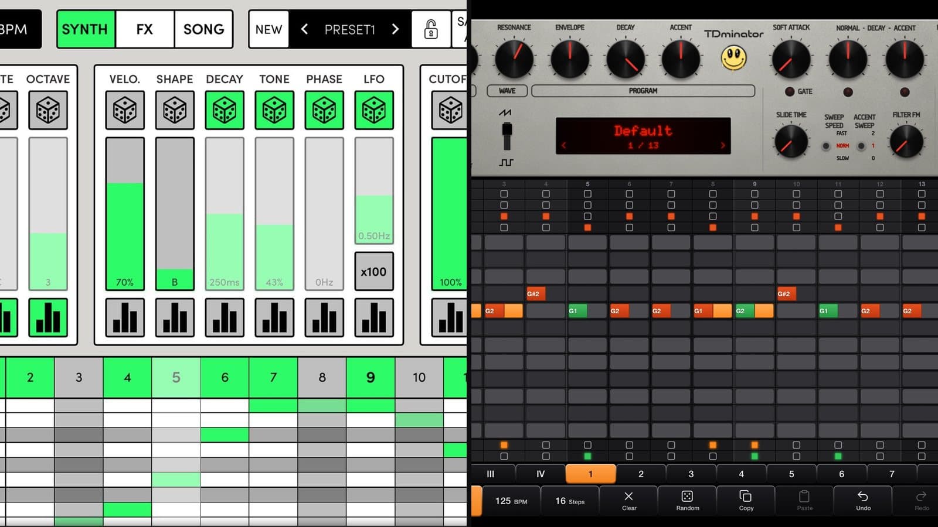
Task: Open the LFO step-bars icon
Action: coord(374,318)
